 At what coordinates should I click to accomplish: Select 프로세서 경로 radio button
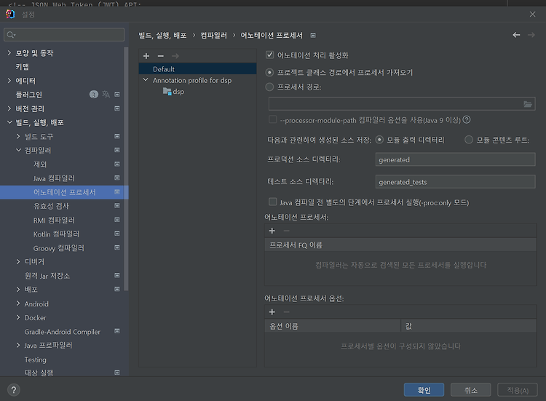[269, 87]
